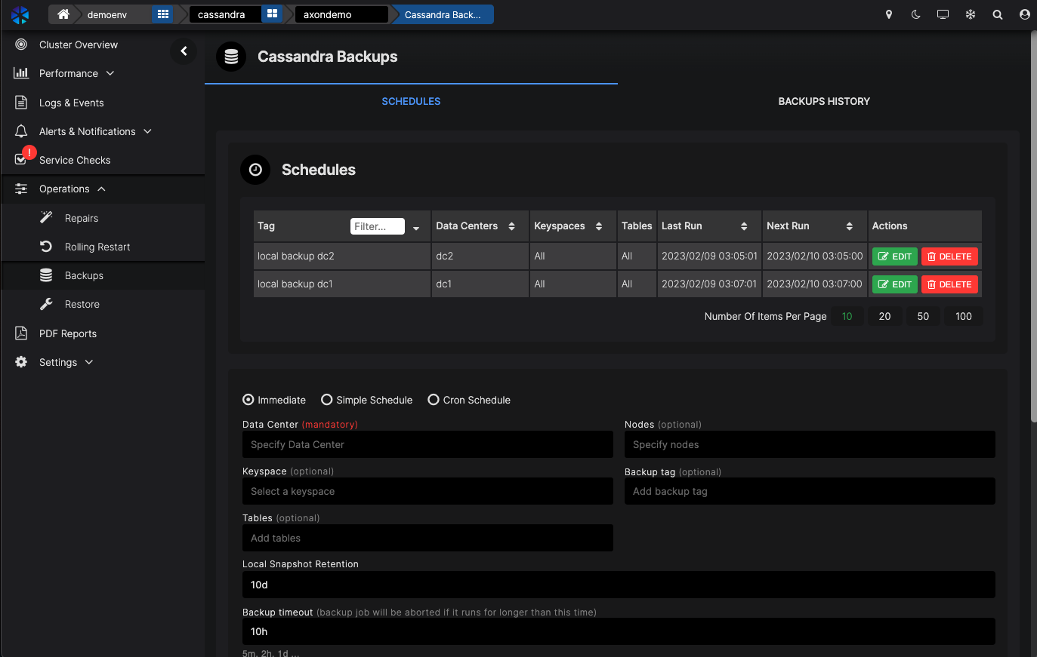Open user account icon
This screenshot has height=657, width=1037.
point(1025,14)
